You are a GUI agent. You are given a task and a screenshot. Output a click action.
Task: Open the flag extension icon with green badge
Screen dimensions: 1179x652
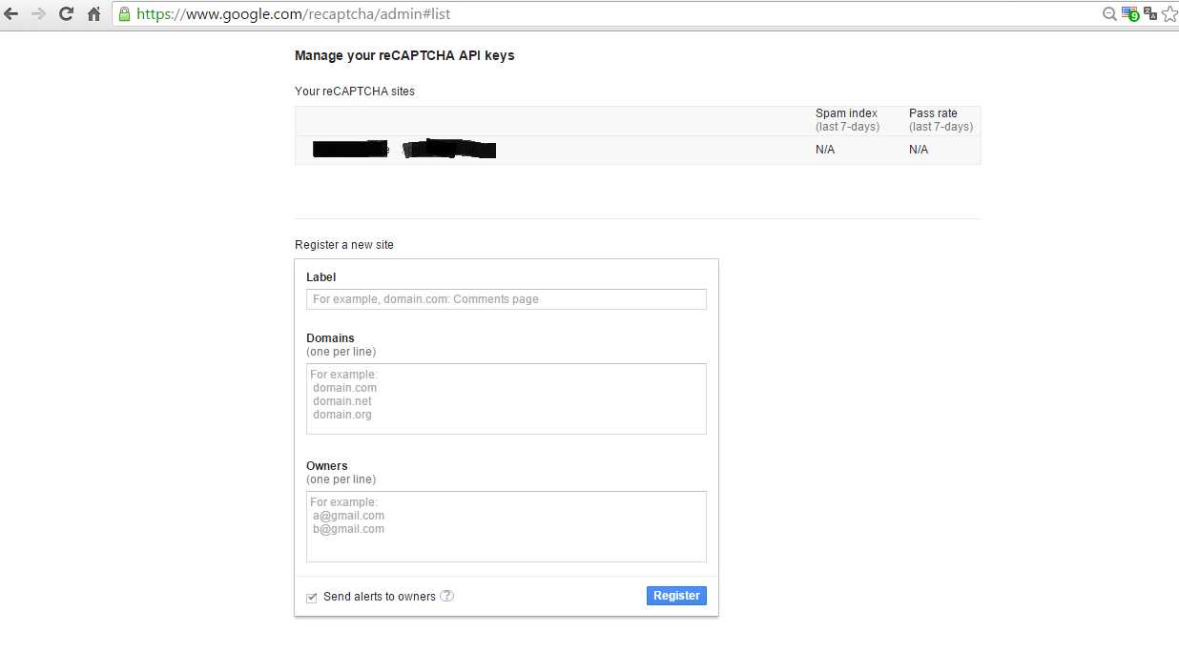pyautogui.click(x=1130, y=14)
